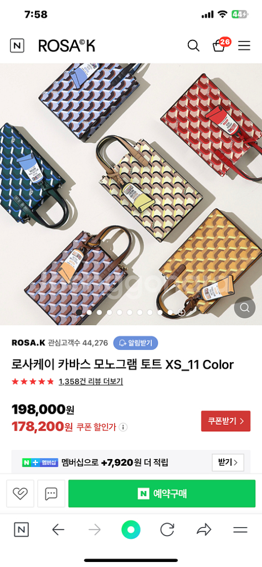Toggle 알림받기 notification subscription
262x567 pixels.
click(136, 343)
